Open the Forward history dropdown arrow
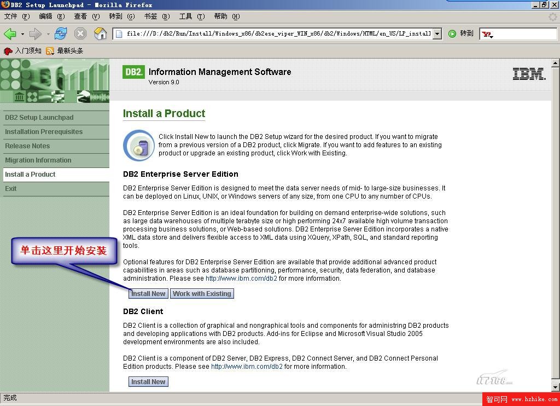Viewport: 560px width, 406px height. [x=48, y=34]
